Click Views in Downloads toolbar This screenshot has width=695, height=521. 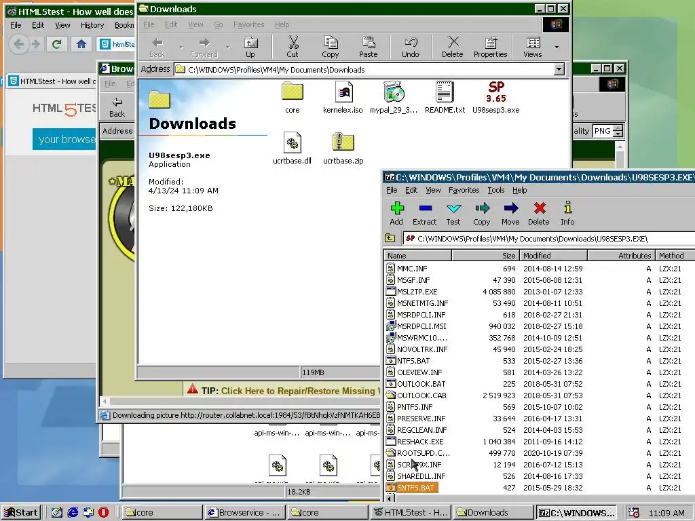pos(533,47)
